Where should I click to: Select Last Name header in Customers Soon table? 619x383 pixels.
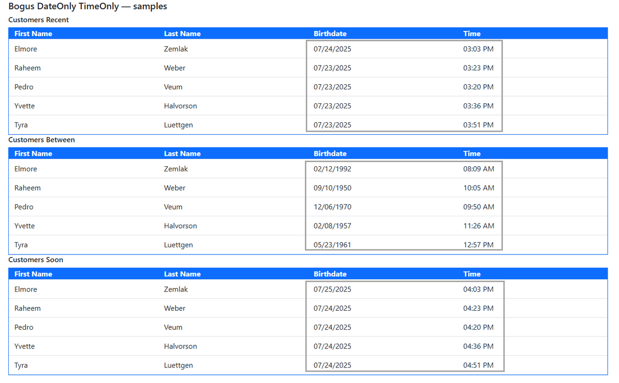coord(182,274)
